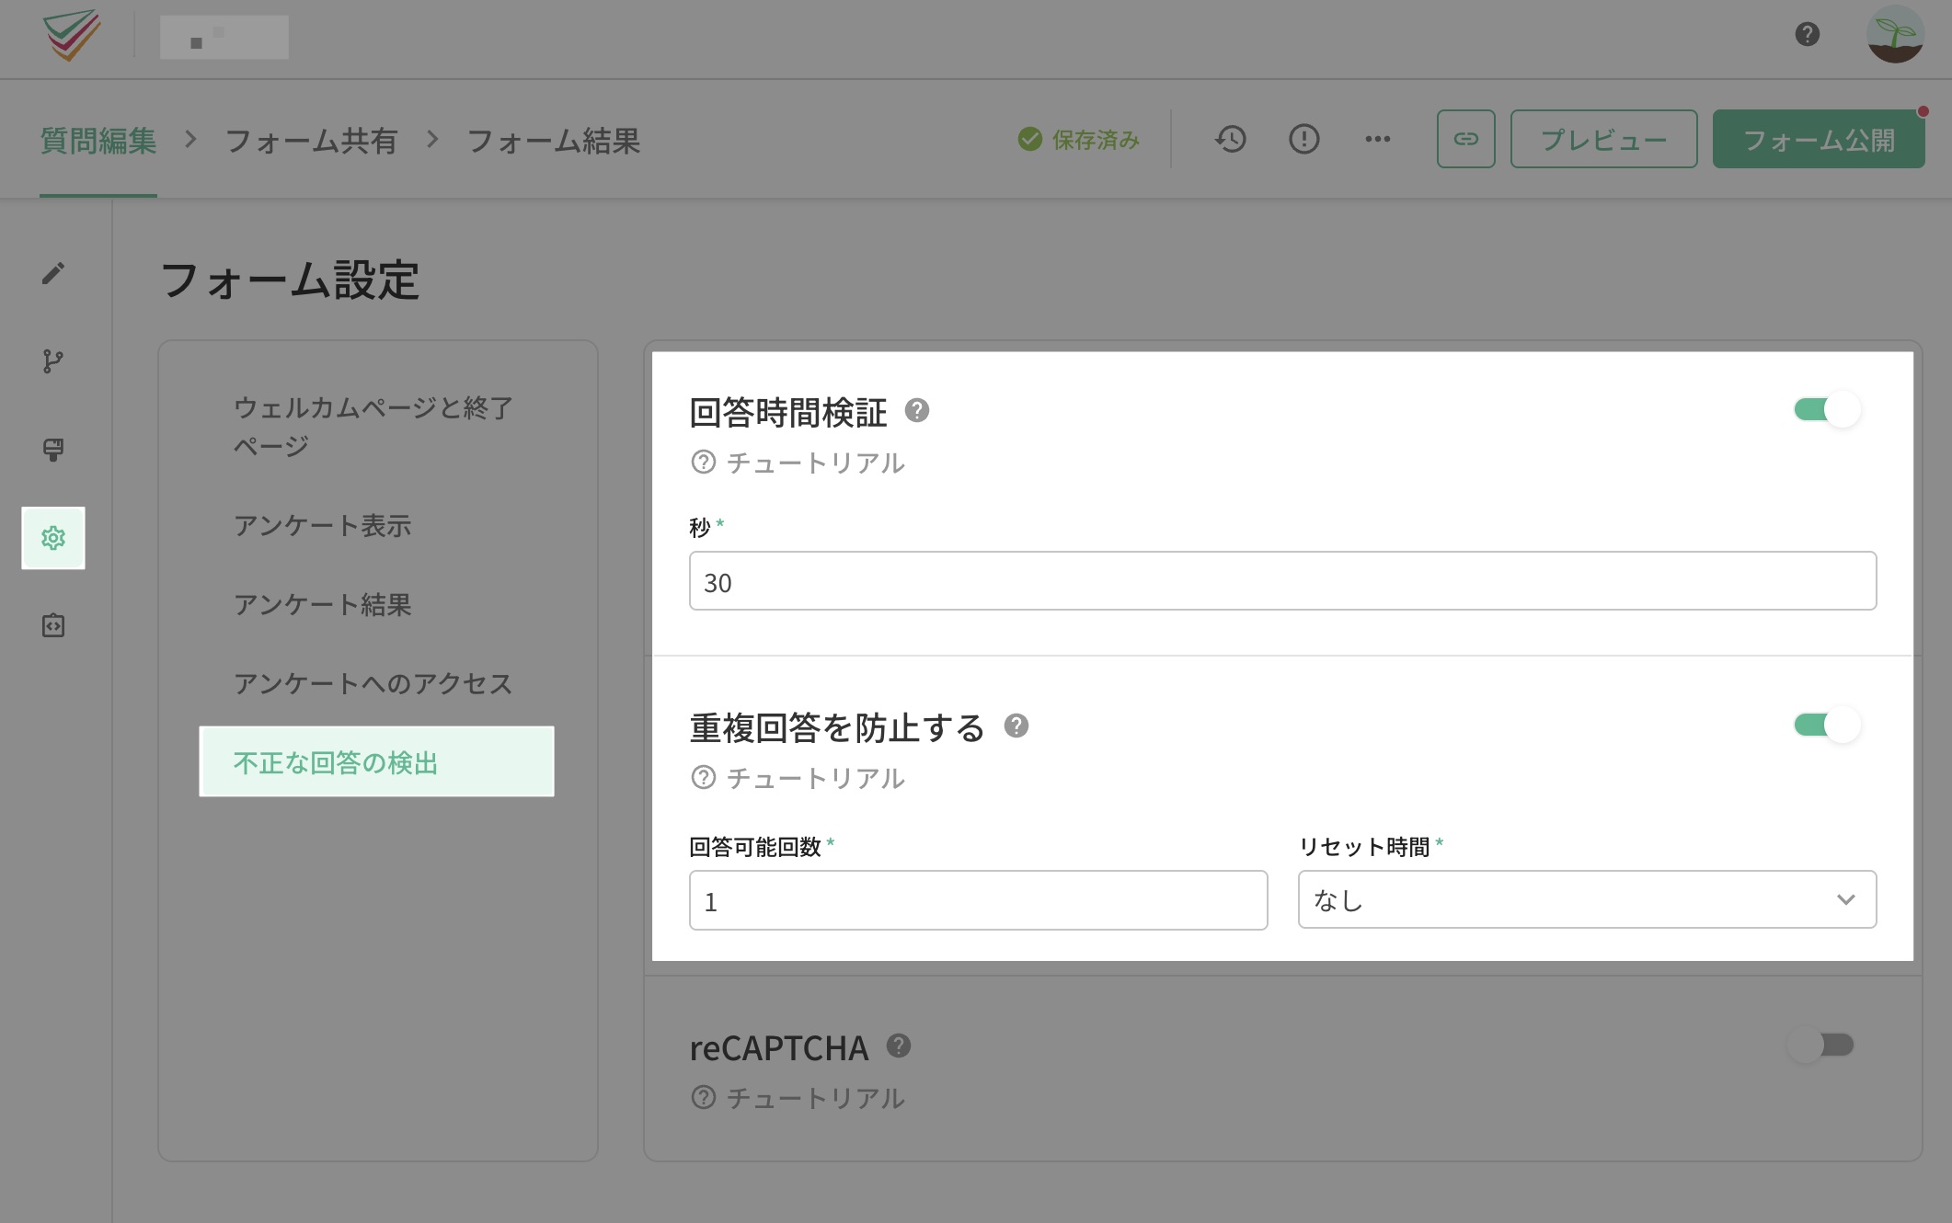Switch to フォーム結果 tab
1952x1223 pixels.
point(554,140)
